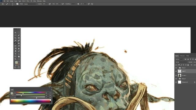Screen dimensions: 196x110
Task: Select the Eyedropper tool
Action: coord(15,41)
